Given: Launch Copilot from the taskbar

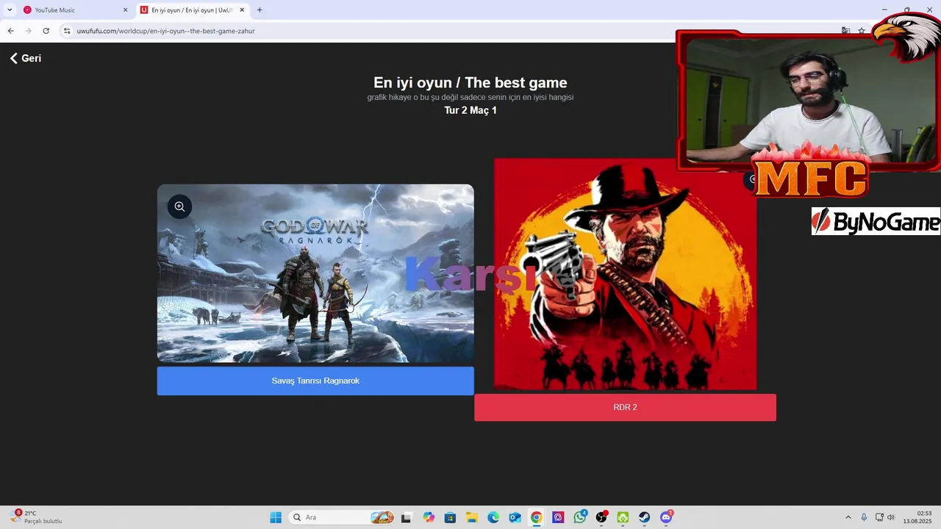Looking at the screenshot, I should tap(429, 517).
